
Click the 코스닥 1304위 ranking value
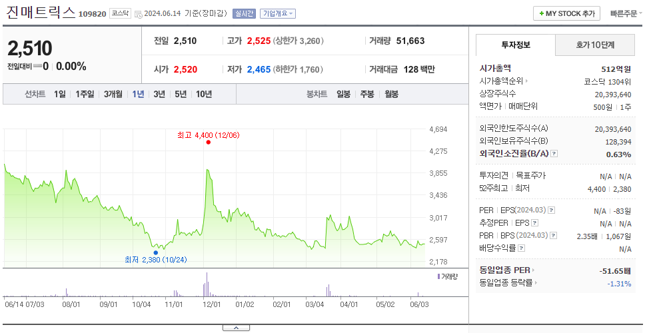608,81
